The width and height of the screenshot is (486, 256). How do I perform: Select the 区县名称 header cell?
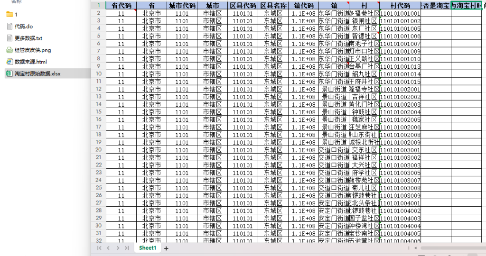tap(273, 6)
